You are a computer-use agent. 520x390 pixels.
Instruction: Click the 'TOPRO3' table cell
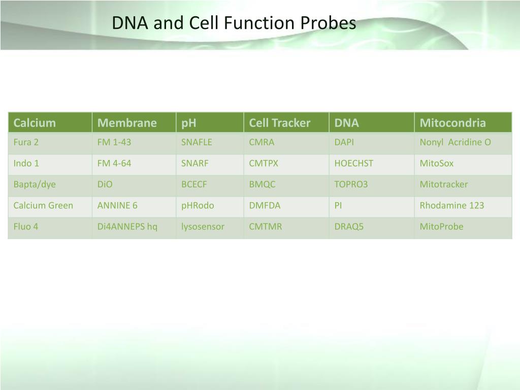tap(372, 186)
